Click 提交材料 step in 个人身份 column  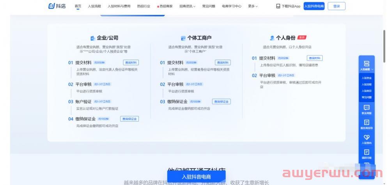(267, 58)
